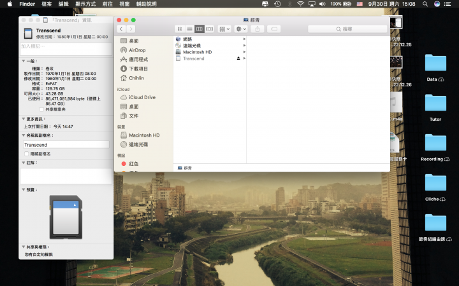Click the Transcend name text field
Image resolution: width=459 pixels, height=286 pixels.
tap(66, 145)
